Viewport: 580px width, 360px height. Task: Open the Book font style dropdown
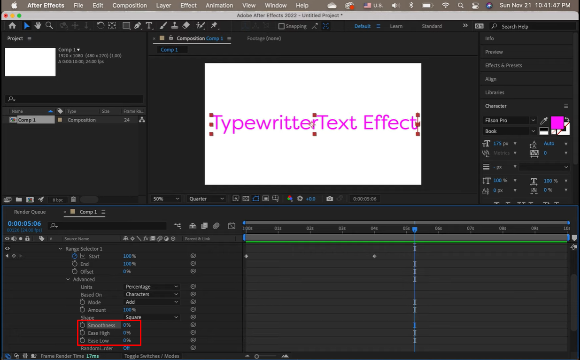click(510, 131)
